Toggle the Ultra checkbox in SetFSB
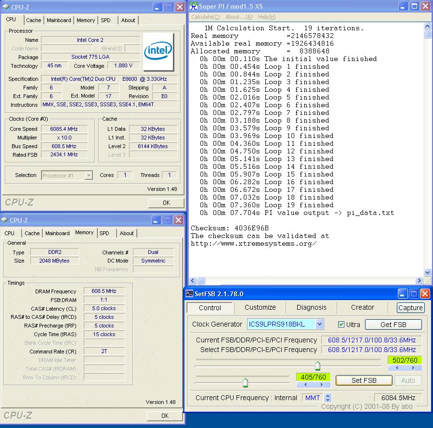 pos(341,324)
